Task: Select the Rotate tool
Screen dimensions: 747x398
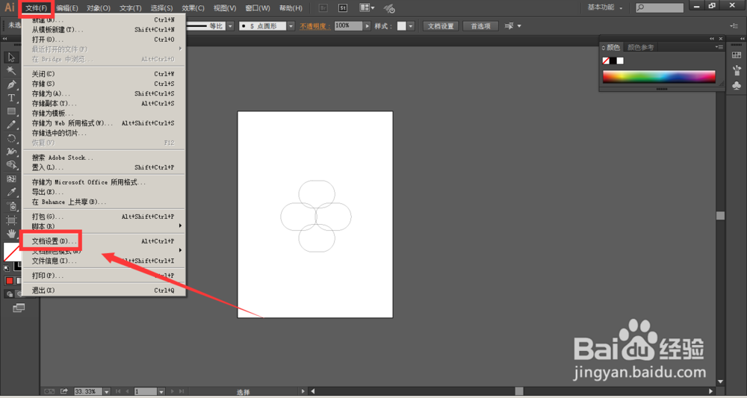Action: click(x=11, y=139)
